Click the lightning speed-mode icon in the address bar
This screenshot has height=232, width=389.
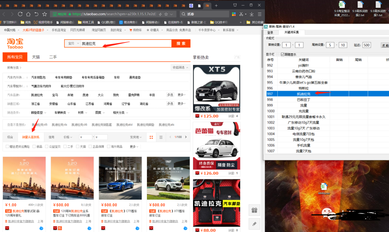point(160,14)
